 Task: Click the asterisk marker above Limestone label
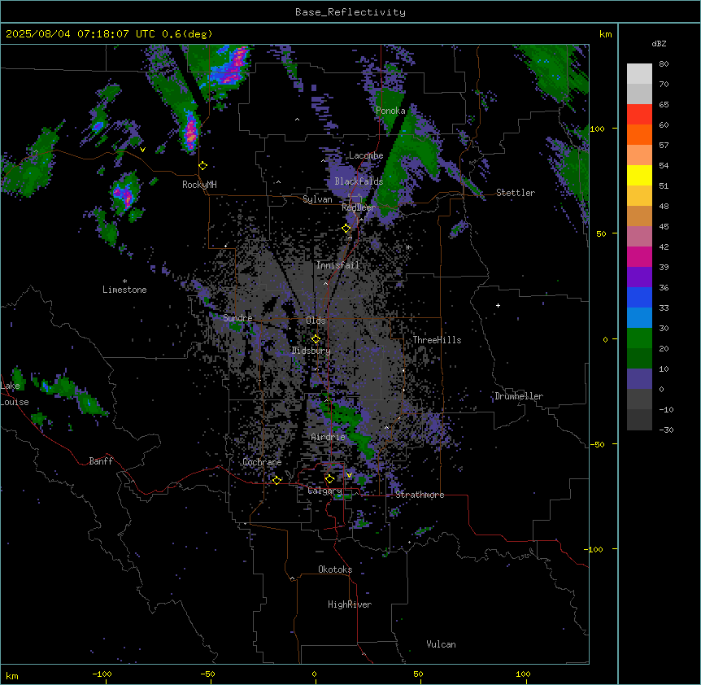click(x=124, y=281)
